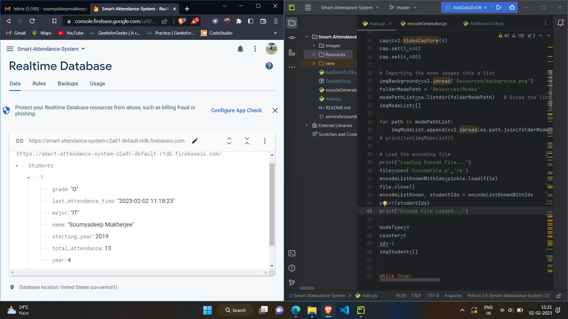Open PyCharm Terminal tool window

[x=292, y=253]
